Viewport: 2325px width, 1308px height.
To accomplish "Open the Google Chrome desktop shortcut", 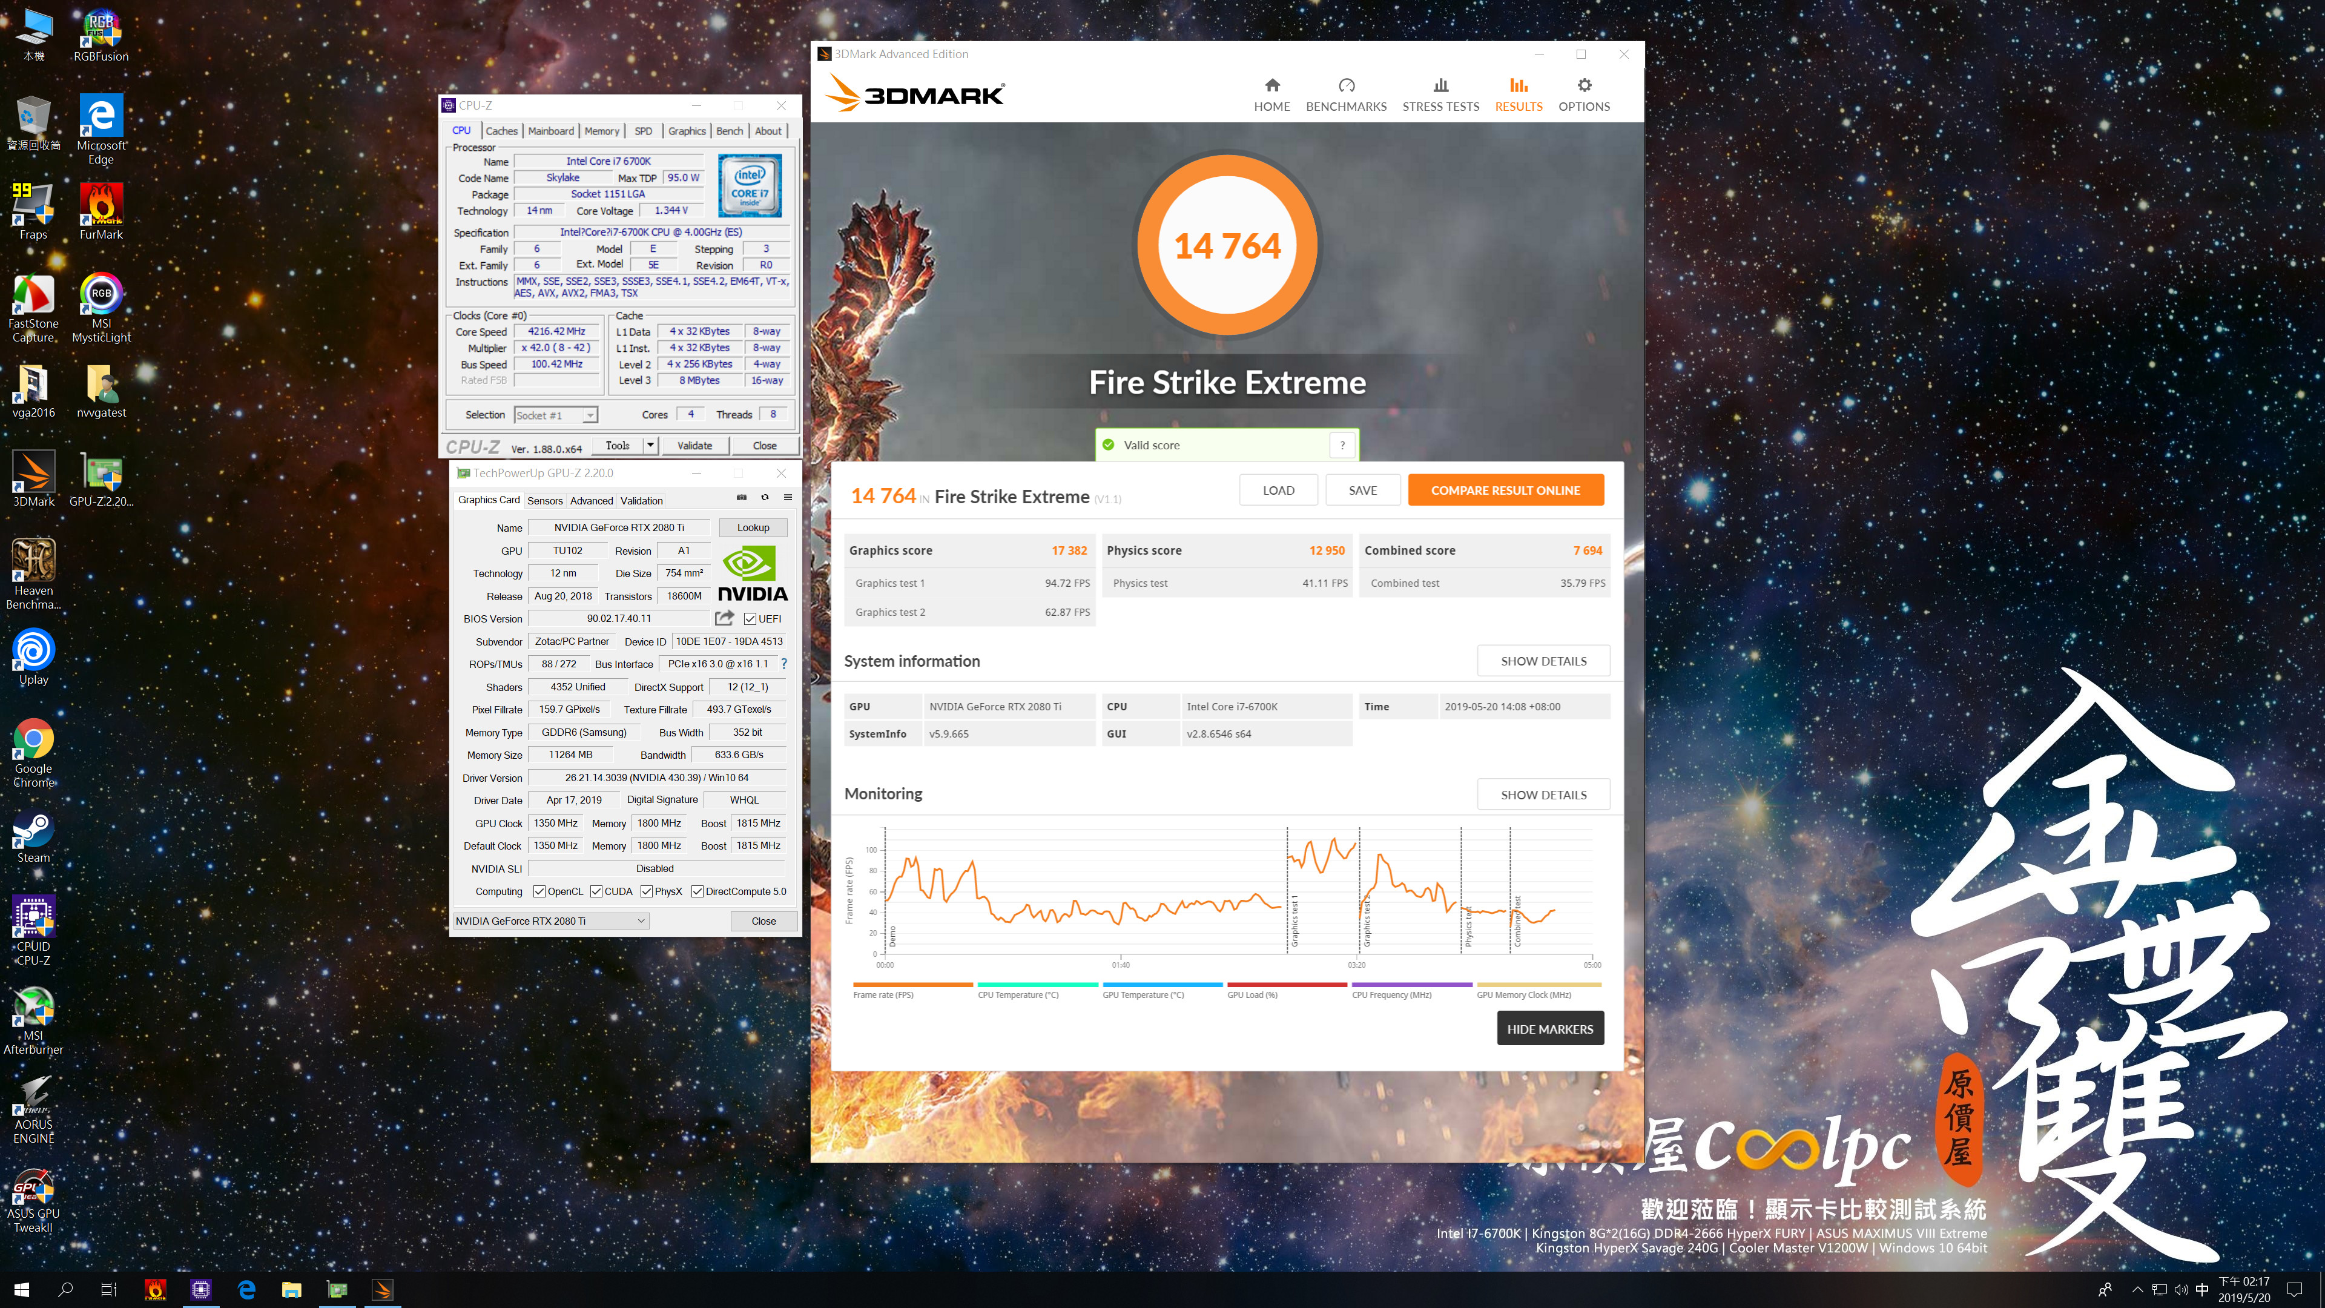I will [x=33, y=753].
